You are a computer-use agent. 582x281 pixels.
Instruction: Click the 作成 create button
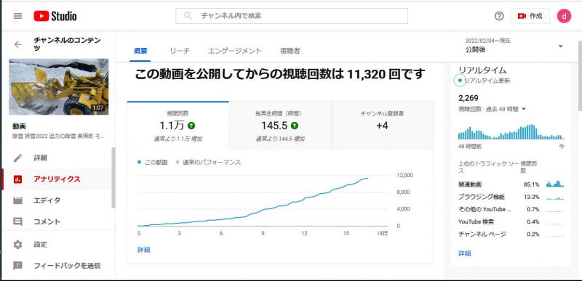530,16
